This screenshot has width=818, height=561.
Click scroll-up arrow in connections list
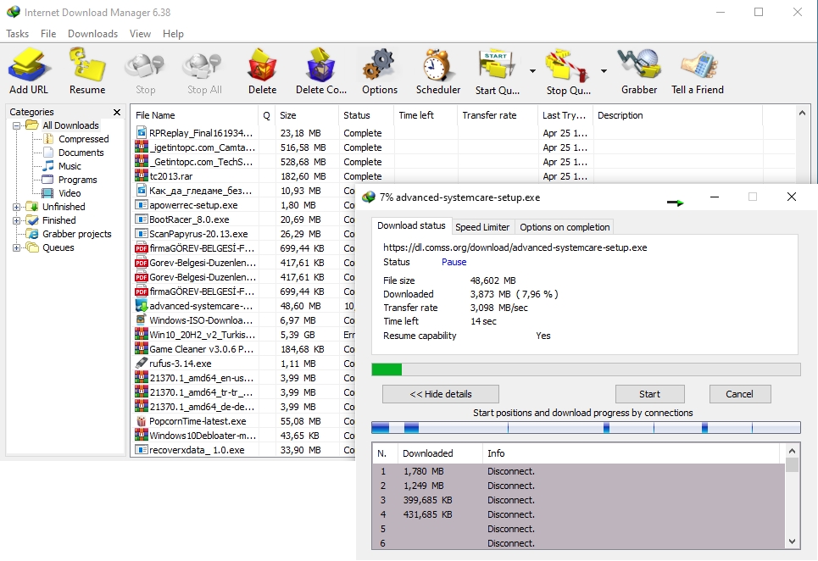click(792, 451)
